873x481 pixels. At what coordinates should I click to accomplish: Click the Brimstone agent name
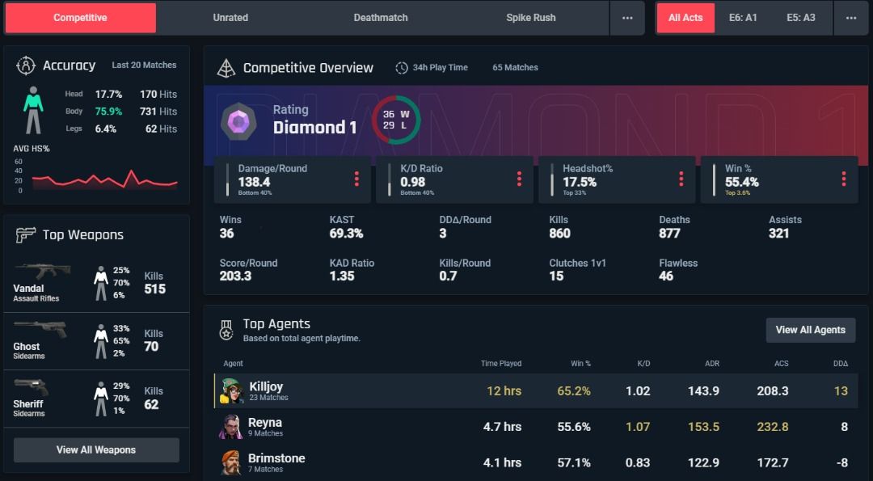coord(276,458)
